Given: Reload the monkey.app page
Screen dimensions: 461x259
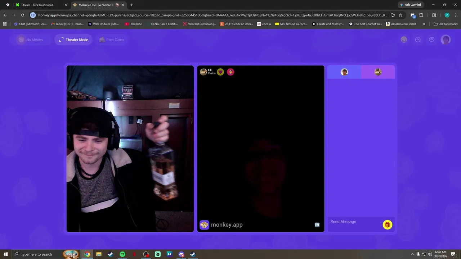Looking at the screenshot, I should click(x=22, y=15).
